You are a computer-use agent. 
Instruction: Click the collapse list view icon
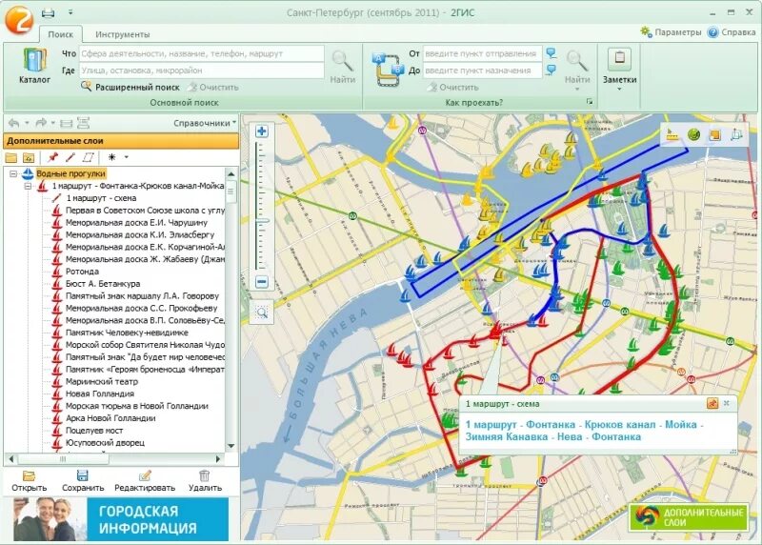(66, 123)
